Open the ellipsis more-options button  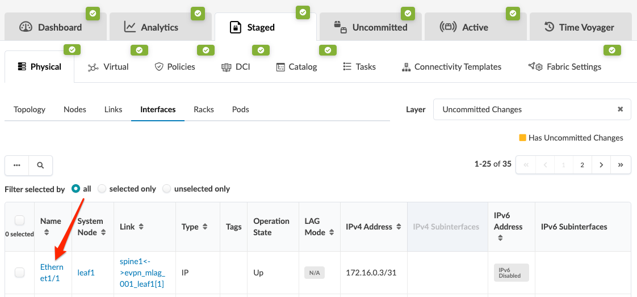[17, 165]
